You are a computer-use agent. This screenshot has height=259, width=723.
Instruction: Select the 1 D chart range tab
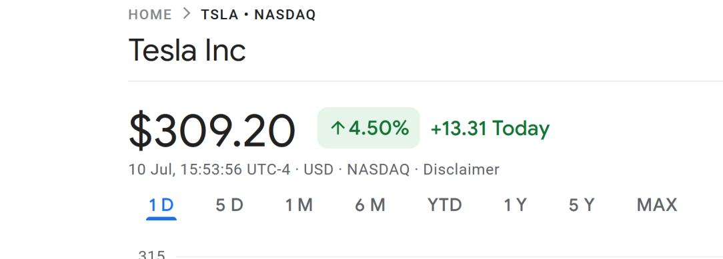point(161,204)
